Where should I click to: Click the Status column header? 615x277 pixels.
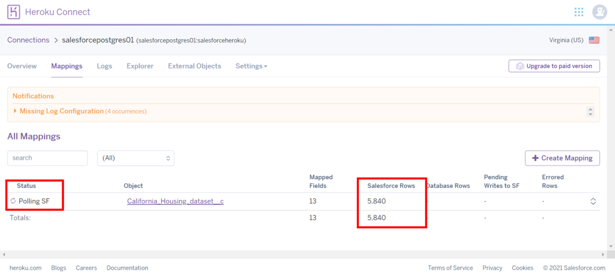pos(27,186)
